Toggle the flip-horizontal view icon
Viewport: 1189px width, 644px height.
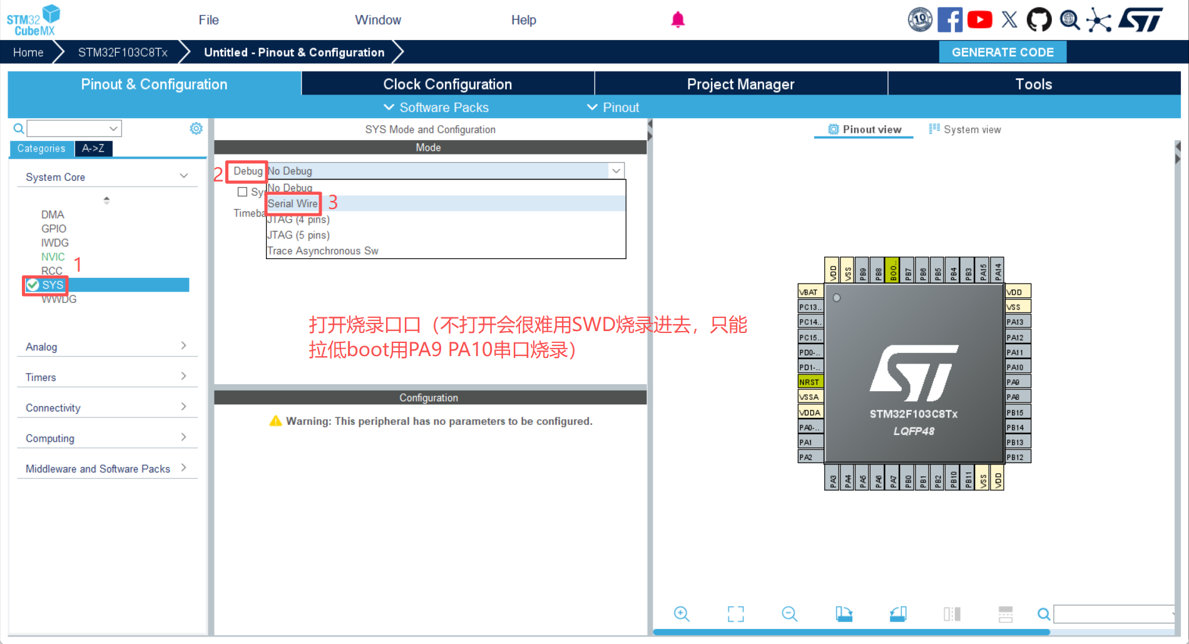tap(952, 614)
